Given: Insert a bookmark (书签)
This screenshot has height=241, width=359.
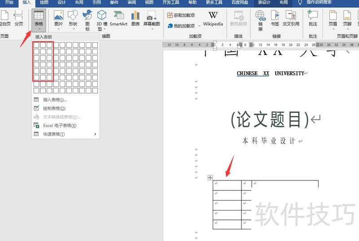Looking at the screenshot, I should pos(275,18).
